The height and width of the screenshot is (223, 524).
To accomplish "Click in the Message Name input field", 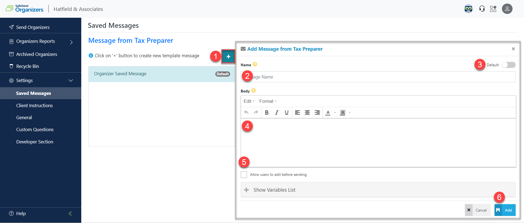I will [x=378, y=77].
